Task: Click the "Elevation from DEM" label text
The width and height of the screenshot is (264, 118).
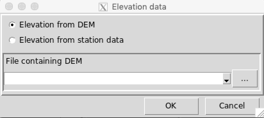Action: (57, 25)
